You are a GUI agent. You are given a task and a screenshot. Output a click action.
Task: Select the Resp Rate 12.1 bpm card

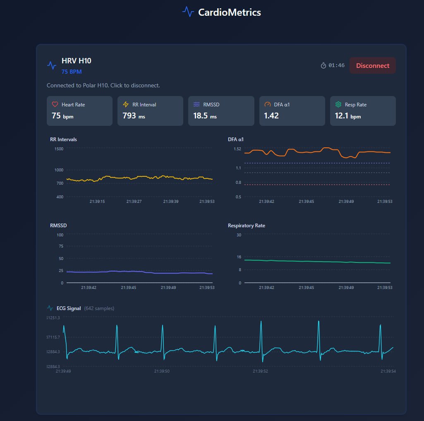point(363,111)
